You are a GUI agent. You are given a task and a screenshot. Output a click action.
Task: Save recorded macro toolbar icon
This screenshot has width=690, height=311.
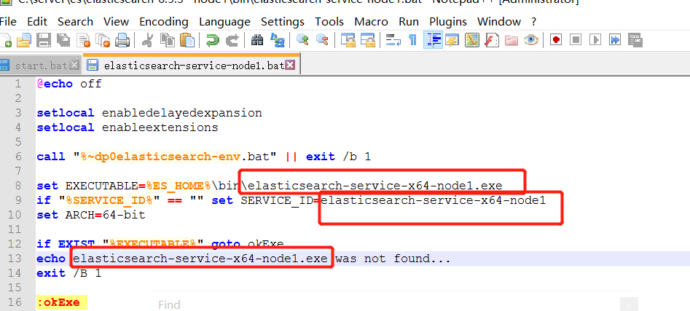click(x=635, y=41)
